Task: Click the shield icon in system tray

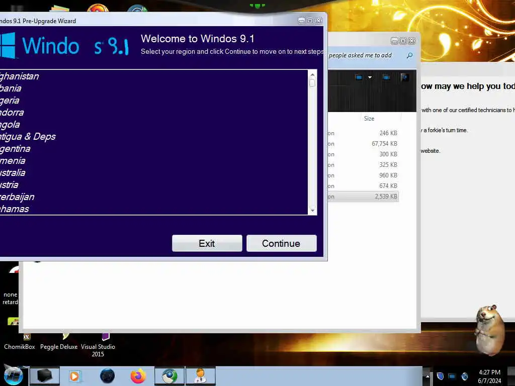Action: (x=440, y=376)
